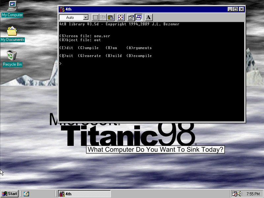This screenshot has height=198, width=264.
Task: Close the 4th console window
Action: [241, 9]
